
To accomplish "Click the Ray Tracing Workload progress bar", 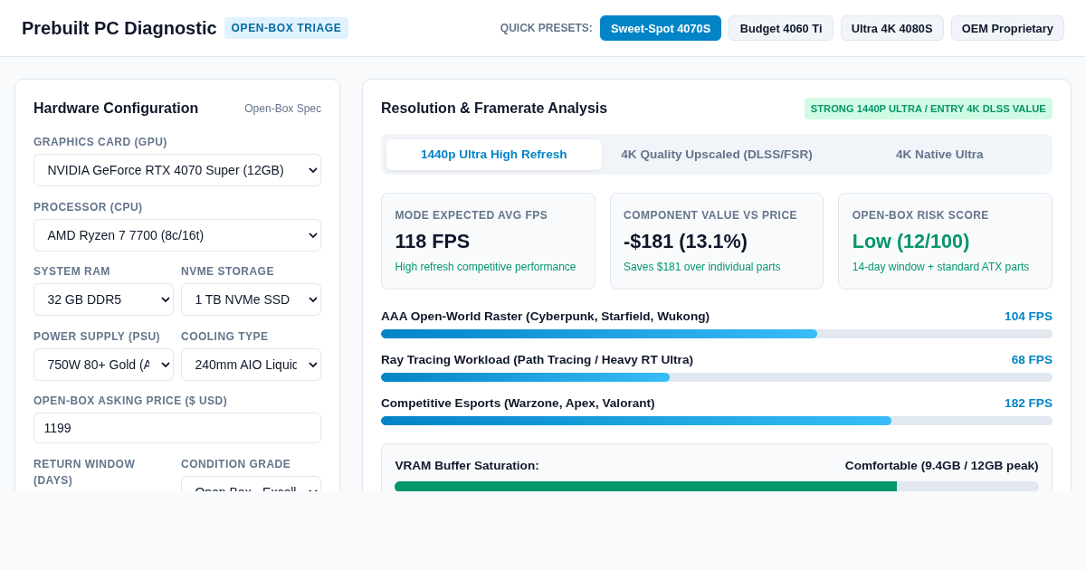I will [717, 377].
